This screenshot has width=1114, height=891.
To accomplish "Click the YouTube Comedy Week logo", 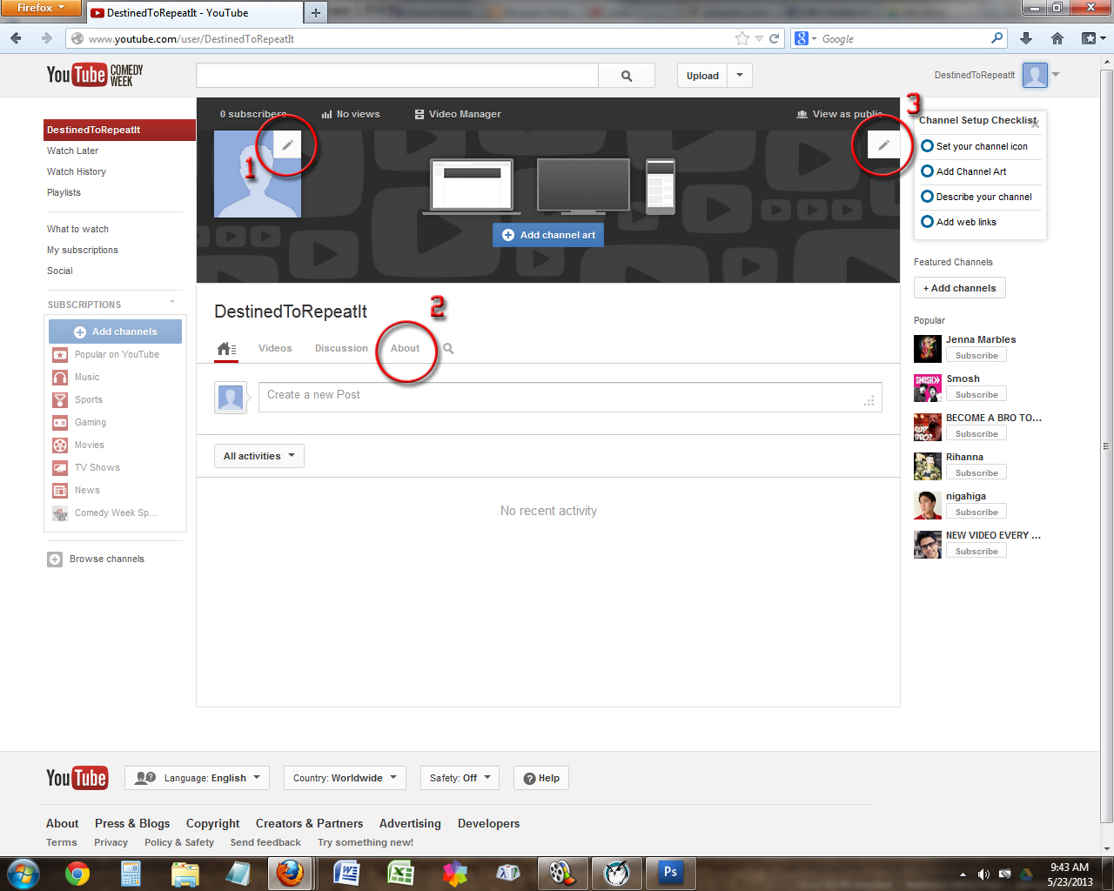I will 94,75.
